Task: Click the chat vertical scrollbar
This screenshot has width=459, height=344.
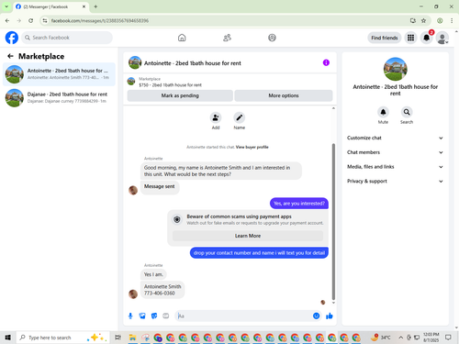Action: 333,221
